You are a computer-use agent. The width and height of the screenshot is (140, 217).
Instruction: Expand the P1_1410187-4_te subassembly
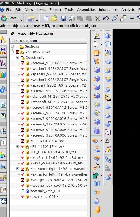click(x=17, y=146)
